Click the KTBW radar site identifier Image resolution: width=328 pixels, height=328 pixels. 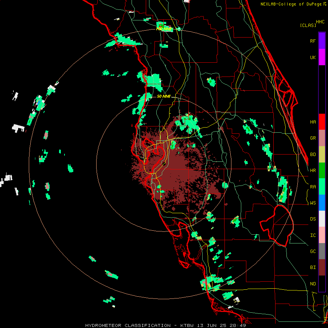tap(187, 325)
